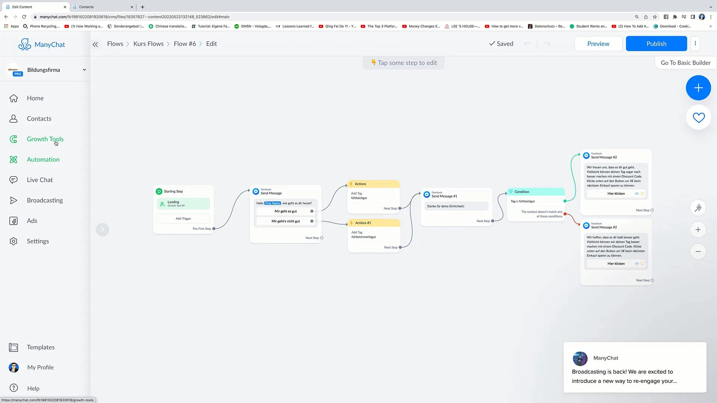Viewport: 717px width, 403px height.
Task: Collapse the sidebar with the double chevron
Action: (x=95, y=44)
